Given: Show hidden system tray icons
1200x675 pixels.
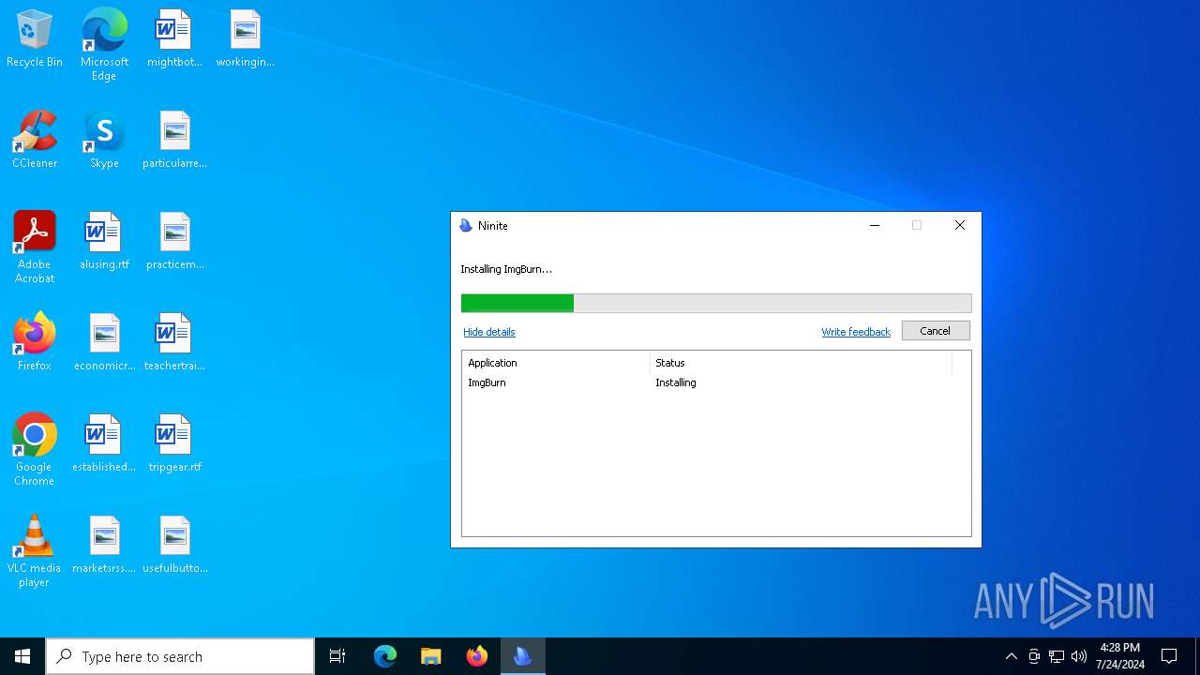Looking at the screenshot, I should pyautogui.click(x=1011, y=656).
